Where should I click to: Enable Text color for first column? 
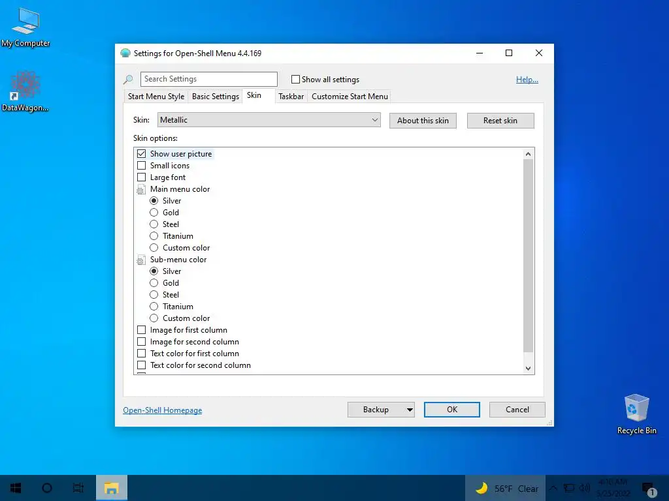142,354
